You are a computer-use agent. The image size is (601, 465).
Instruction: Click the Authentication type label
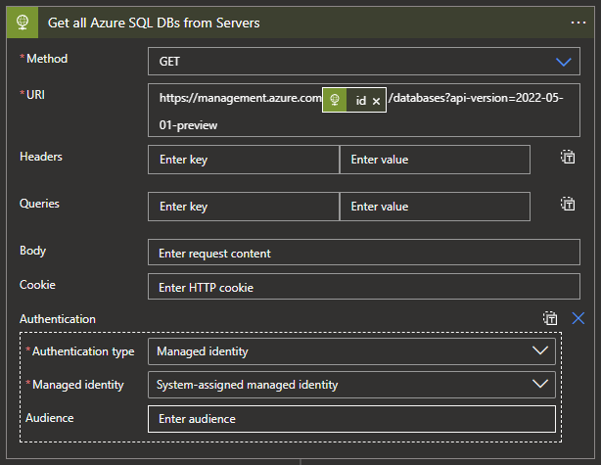83,351
